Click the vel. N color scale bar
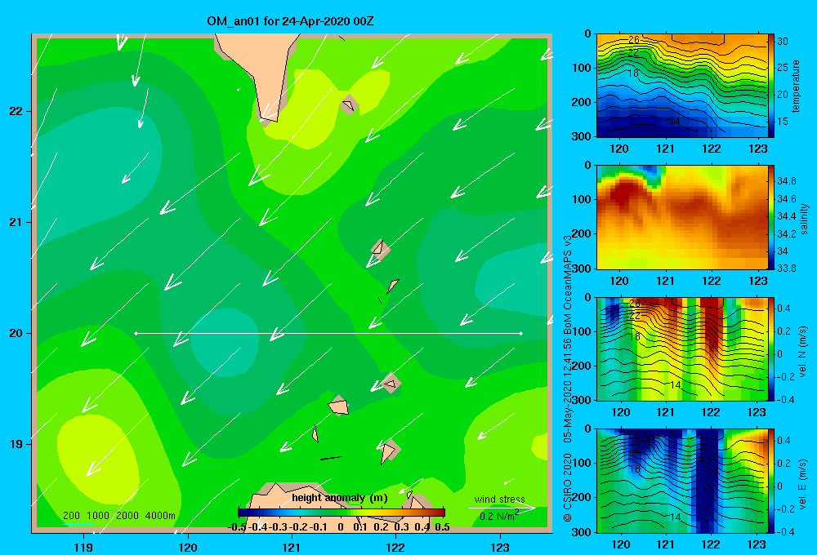Screen dimensions: 817x555 (x=771, y=349)
